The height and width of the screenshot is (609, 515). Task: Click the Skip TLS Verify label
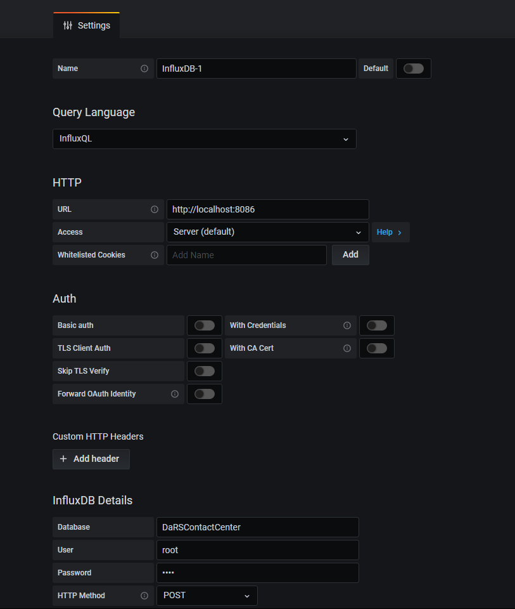[84, 371]
